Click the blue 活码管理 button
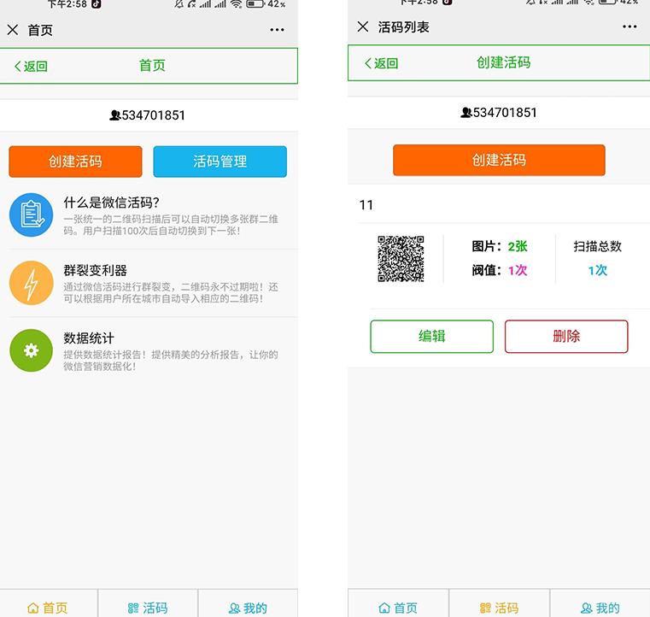650x617 pixels. click(x=220, y=162)
